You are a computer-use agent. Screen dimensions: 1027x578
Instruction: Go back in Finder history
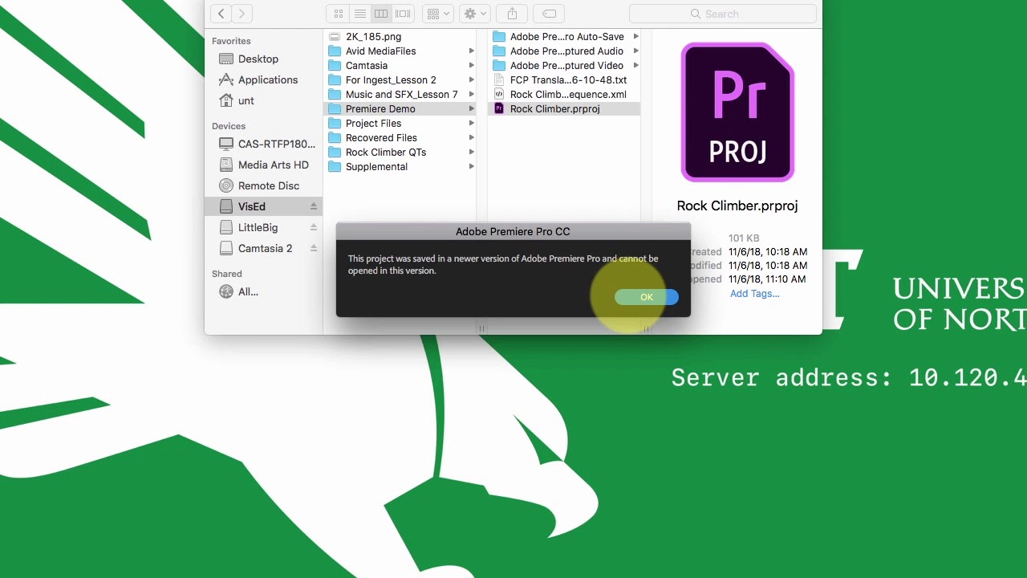click(221, 14)
